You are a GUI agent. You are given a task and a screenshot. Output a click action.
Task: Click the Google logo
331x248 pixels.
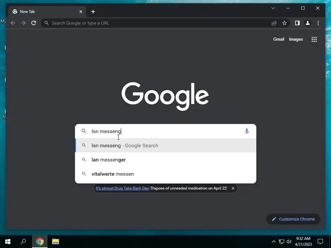(165, 96)
